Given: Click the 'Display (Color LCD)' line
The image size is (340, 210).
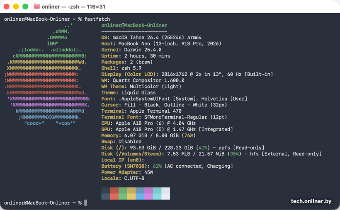Looking at the screenshot, I should pos(187,74).
